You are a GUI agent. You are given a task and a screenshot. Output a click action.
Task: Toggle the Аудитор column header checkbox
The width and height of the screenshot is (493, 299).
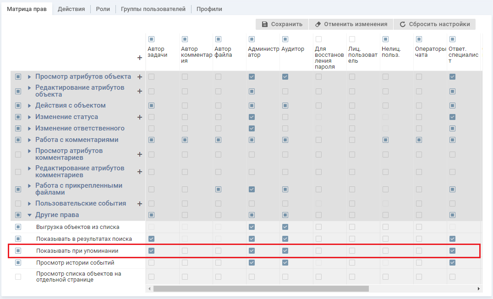(x=285, y=39)
